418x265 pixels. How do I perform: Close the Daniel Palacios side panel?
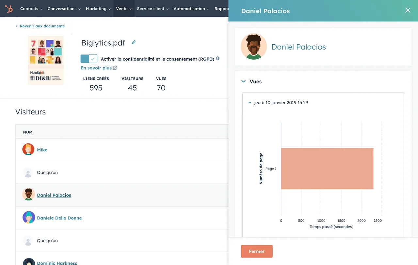coord(408,10)
